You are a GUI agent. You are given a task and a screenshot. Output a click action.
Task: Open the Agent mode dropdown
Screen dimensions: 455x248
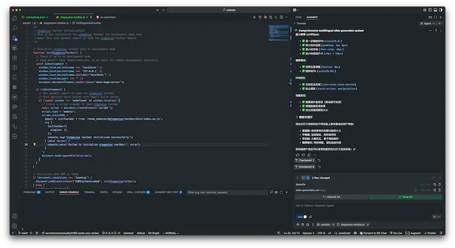(x=428, y=23)
